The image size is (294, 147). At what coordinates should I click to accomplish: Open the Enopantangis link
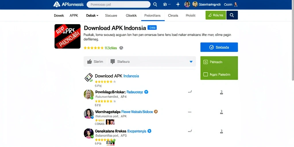click(137, 131)
